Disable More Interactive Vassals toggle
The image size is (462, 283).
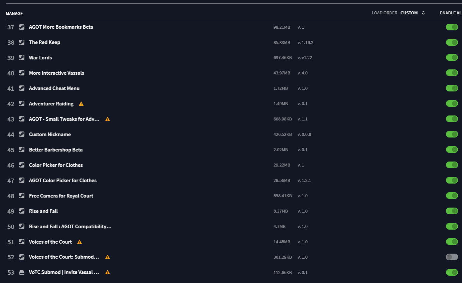(x=452, y=73)
